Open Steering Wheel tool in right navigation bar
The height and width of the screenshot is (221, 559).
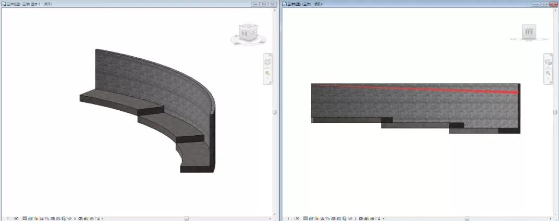click(x=548, y=61)
